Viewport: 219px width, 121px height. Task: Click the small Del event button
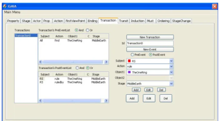tap(161, 90)
